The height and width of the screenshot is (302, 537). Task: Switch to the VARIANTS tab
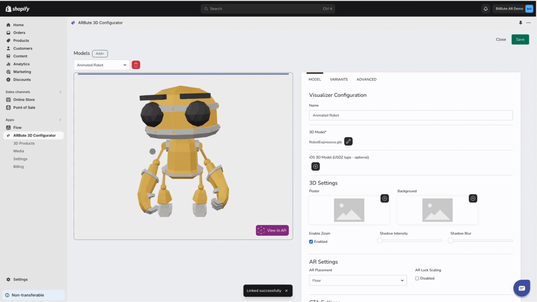click(339, 79)
